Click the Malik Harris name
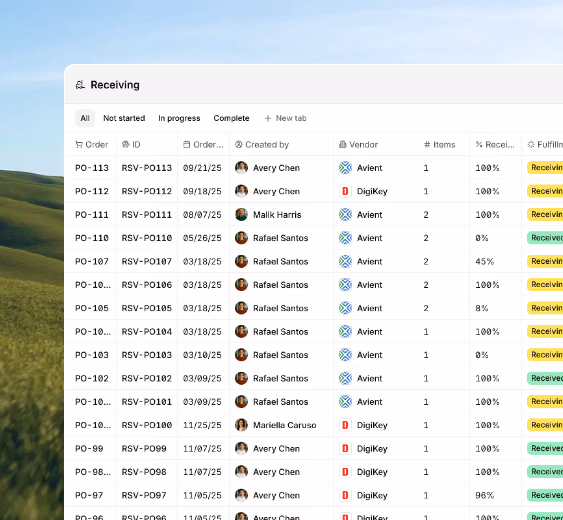The width and height of the screenshot is (563, 520). tap(277, 214)
